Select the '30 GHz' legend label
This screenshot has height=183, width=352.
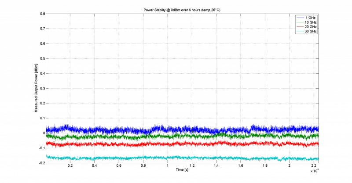click(x=311, y=32)
